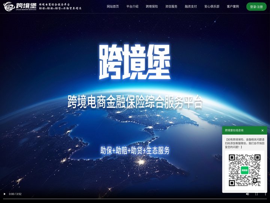Click the consultation message text in popup
Image resolution: width=270 pixels, height=203 pixels.
244,143
